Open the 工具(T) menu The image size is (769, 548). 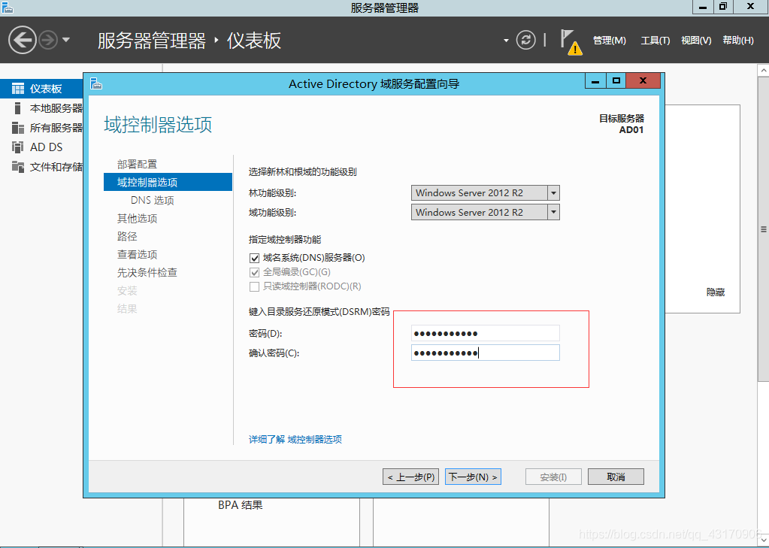click(x=655, y=41)
